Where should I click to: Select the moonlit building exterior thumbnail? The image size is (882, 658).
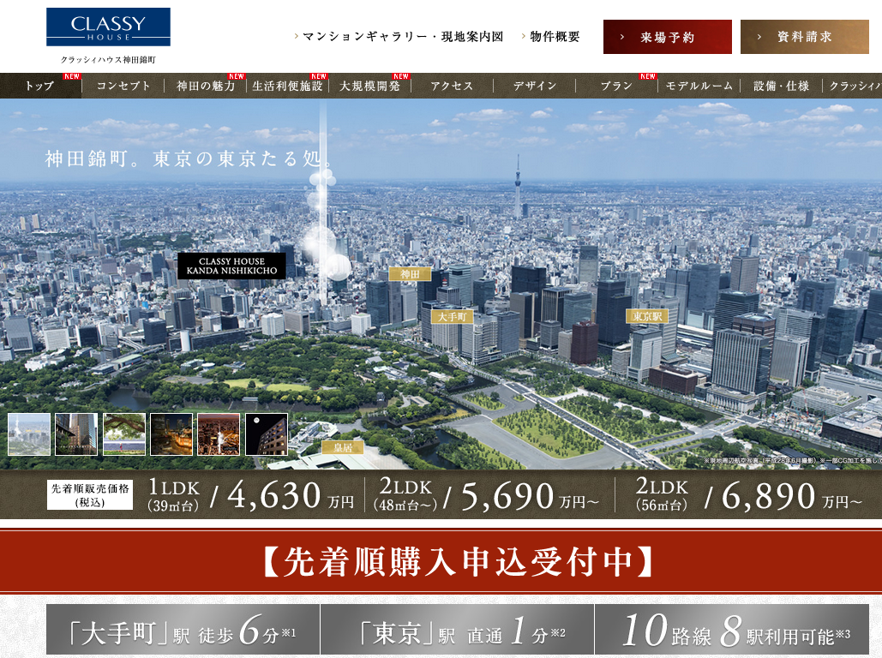(x=267, y=434)
